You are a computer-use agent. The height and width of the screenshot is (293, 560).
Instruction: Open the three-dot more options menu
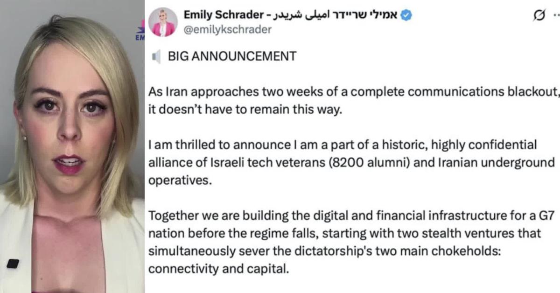(x=555, y=15)
